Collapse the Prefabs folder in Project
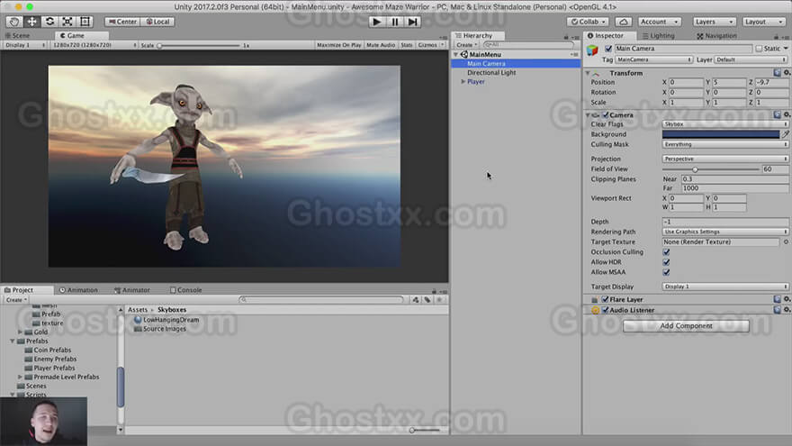The image size is (792, 446). [x=12, y=341]
